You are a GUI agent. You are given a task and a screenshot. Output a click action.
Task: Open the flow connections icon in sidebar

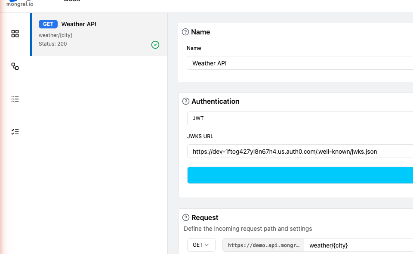point(15,66)
